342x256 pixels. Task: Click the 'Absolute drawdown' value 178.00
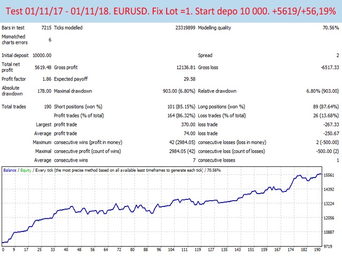[44, 91]
